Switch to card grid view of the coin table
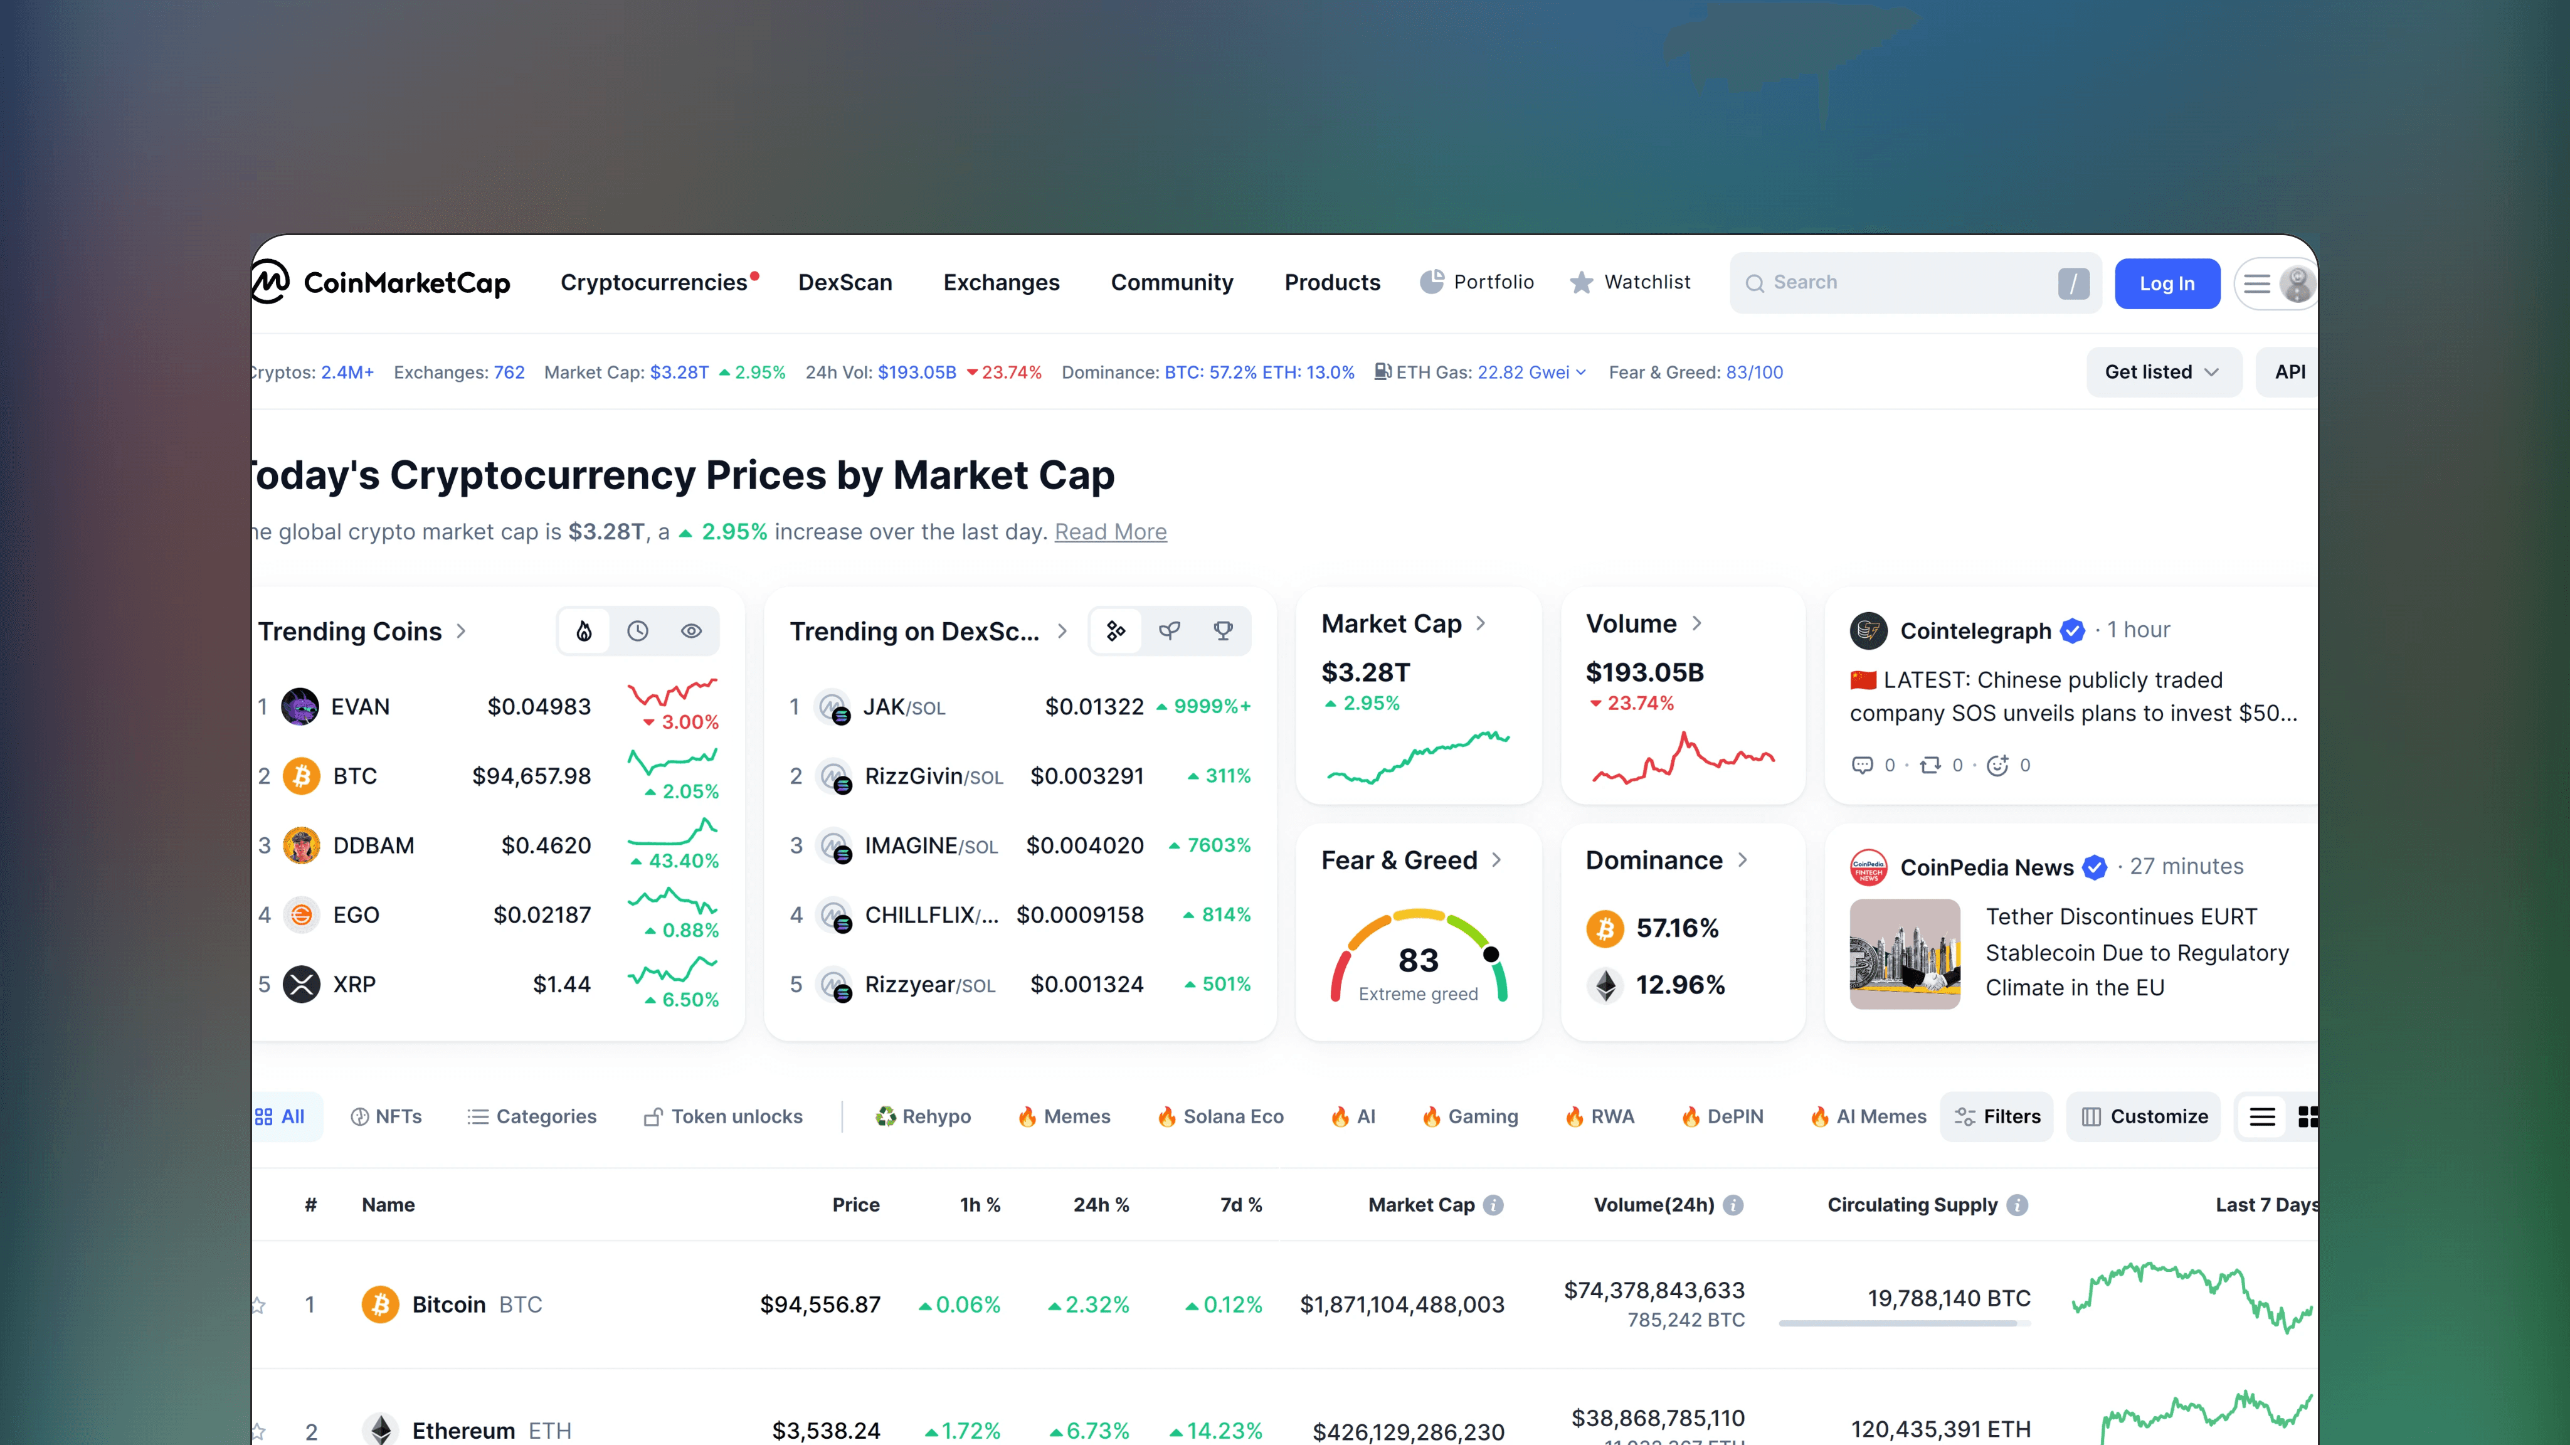 pos(2308,1117)
